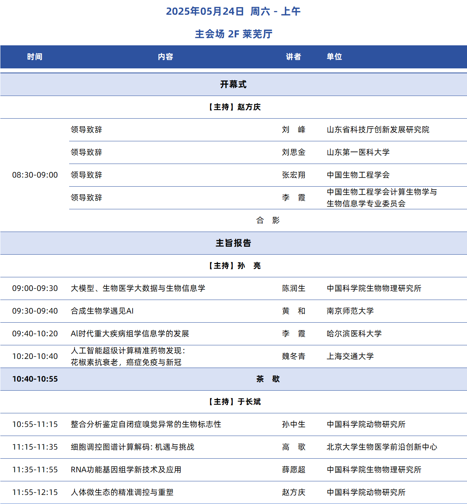Select speaker name "黄 和"

294,311
